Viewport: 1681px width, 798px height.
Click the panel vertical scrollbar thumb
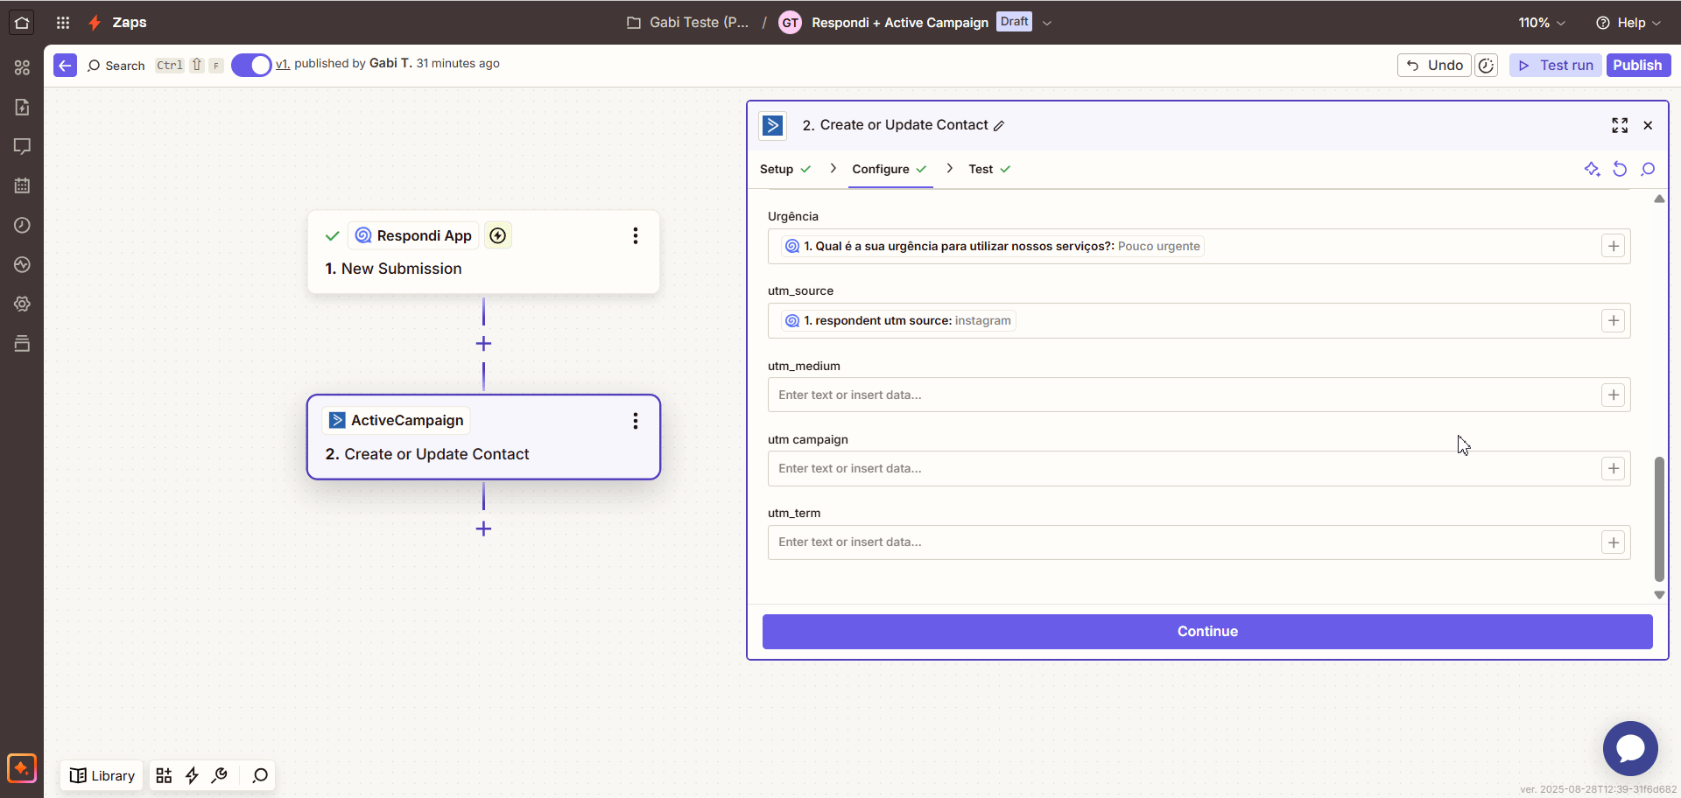click(x=1659, y=519)
